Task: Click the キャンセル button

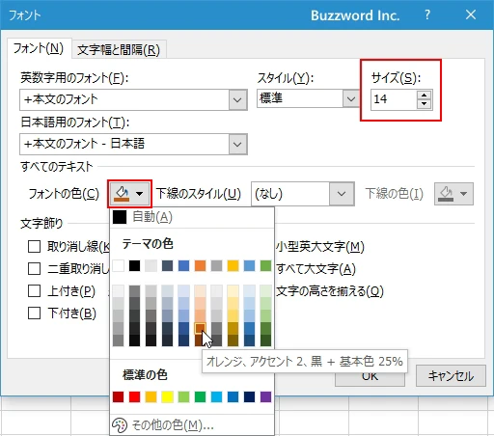Action: point(451,376)
